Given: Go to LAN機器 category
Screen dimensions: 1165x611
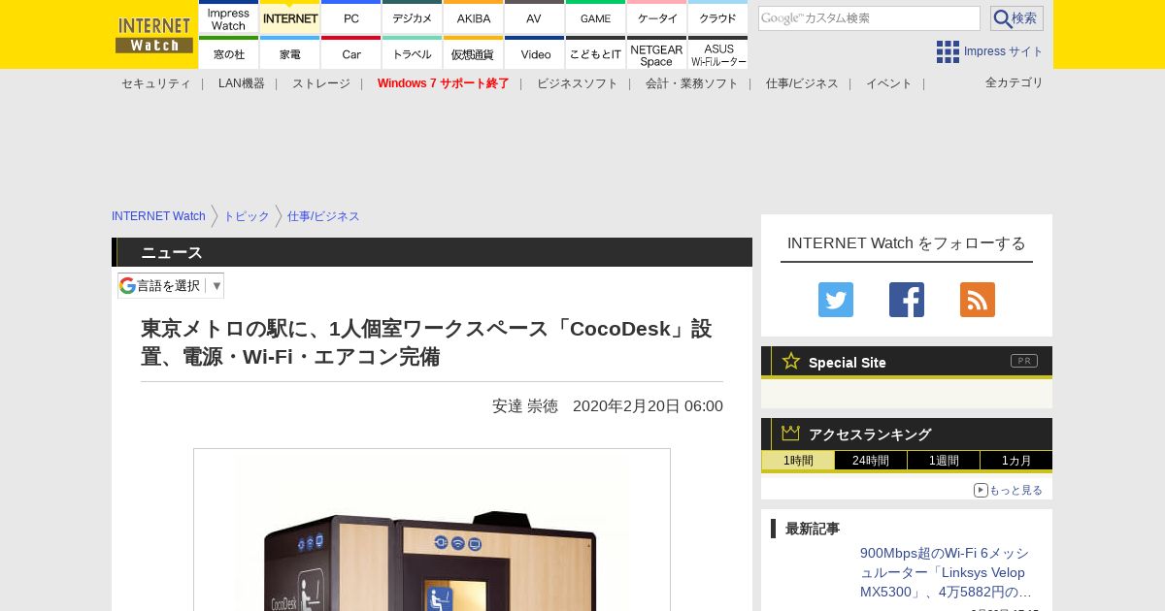Looking at the screenshot, I should click(x=242, y=83).
